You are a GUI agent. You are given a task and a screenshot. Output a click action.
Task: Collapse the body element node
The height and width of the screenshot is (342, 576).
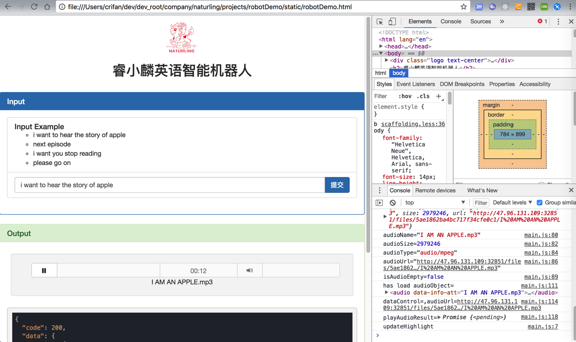point(381,53)
